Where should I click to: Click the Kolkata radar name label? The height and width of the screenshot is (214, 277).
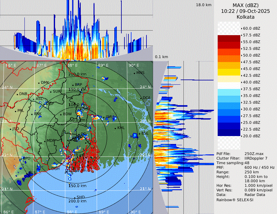246,17
